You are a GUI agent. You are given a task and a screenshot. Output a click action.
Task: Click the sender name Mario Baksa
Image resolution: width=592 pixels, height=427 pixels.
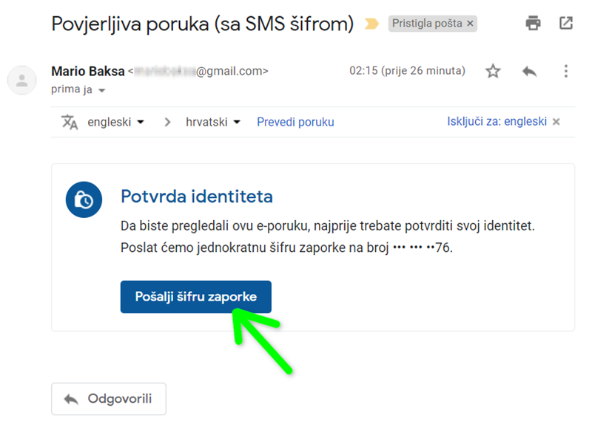[x=87, y=72]
